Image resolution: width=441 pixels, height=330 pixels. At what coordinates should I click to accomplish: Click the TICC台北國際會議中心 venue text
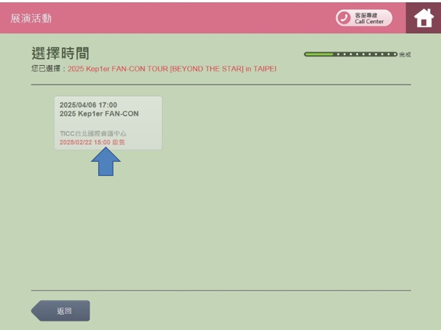point(93,133)
